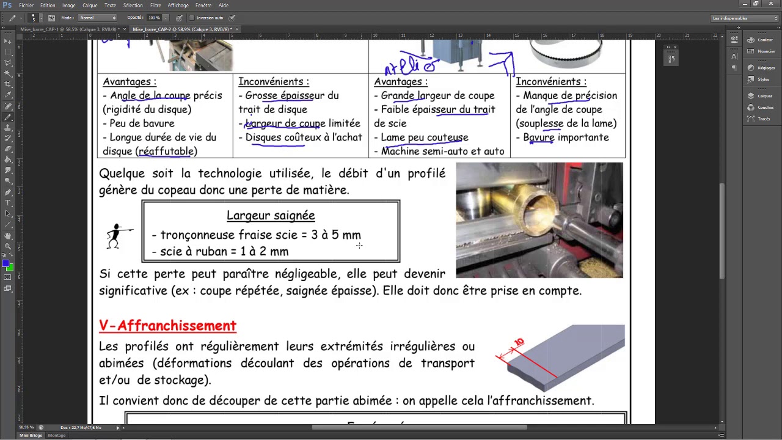Viewport: 782px width, 440px height.
Task: Change the screen mode icon
Action: [x=7, y=288]
